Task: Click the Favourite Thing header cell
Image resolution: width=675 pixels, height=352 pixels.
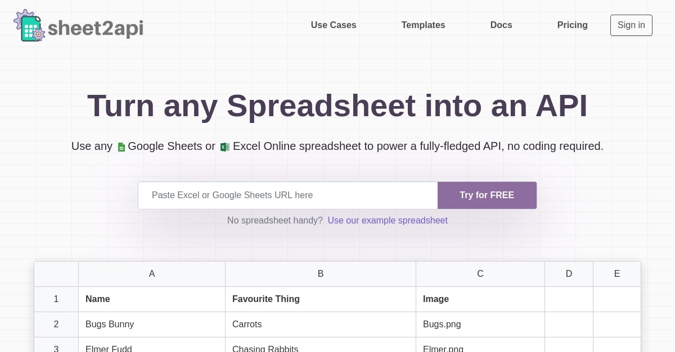Action: pyautogui.click(x=321, y=299)
